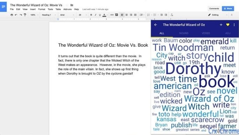Open the text color picker
Image resolution: width=239 pixels, height=135 pixels.
tap(104, 15)
